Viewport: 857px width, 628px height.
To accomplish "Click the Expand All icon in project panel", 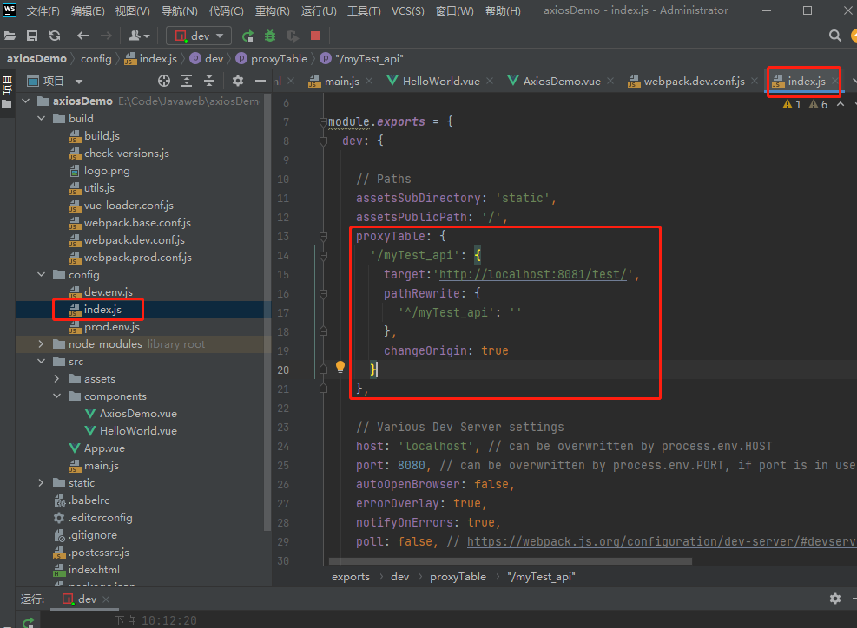I will (187, 81).
